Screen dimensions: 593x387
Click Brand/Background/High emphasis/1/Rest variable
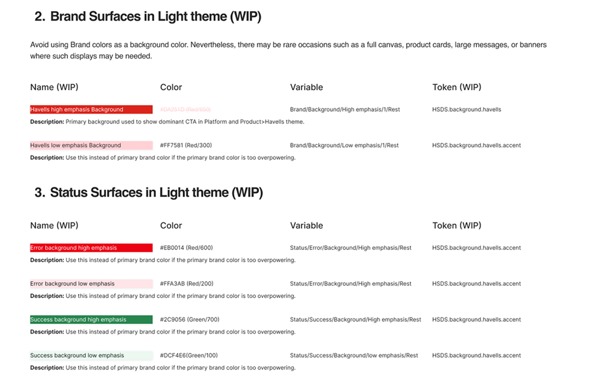pyautogui.click(x=345, y=109)
